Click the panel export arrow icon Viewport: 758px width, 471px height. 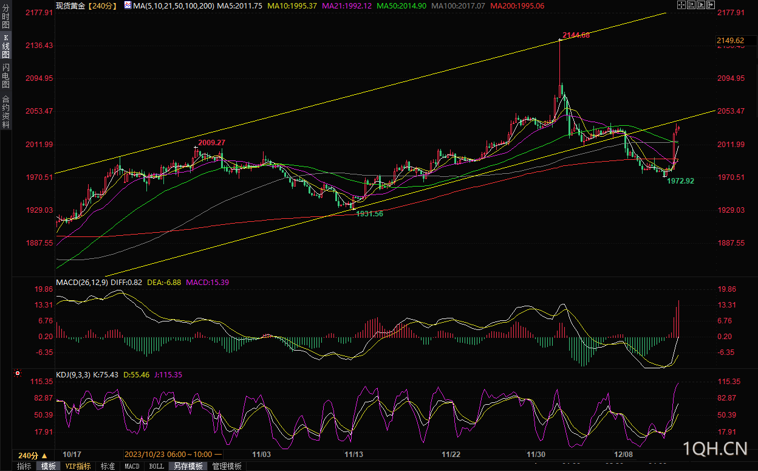(711, 5)
